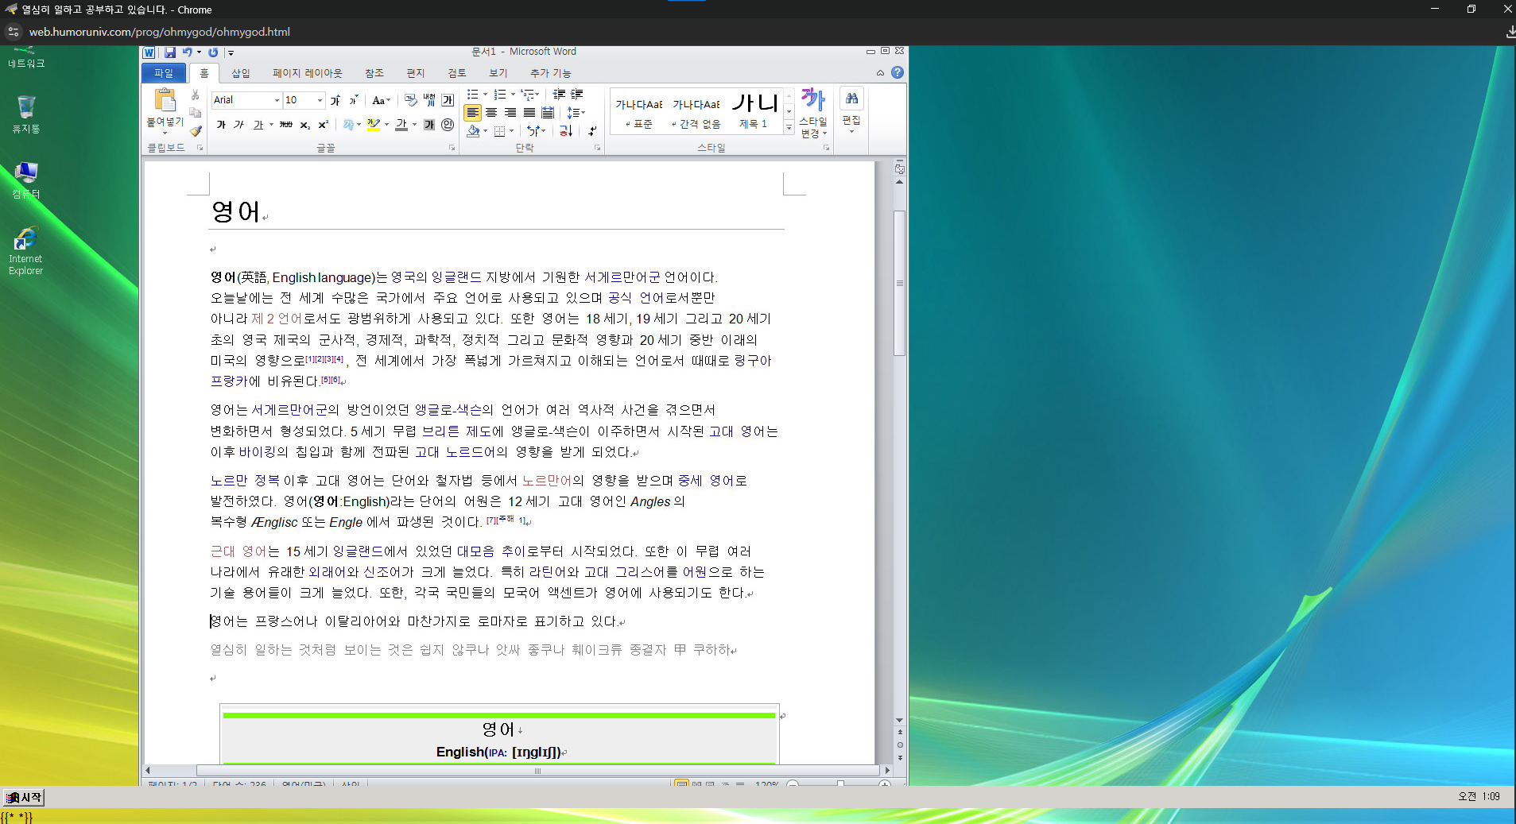Image resolution: width=1516 pixels, height=824 pixels.
Task: Open the Arial font name dropdown
Action: [277, 100]
